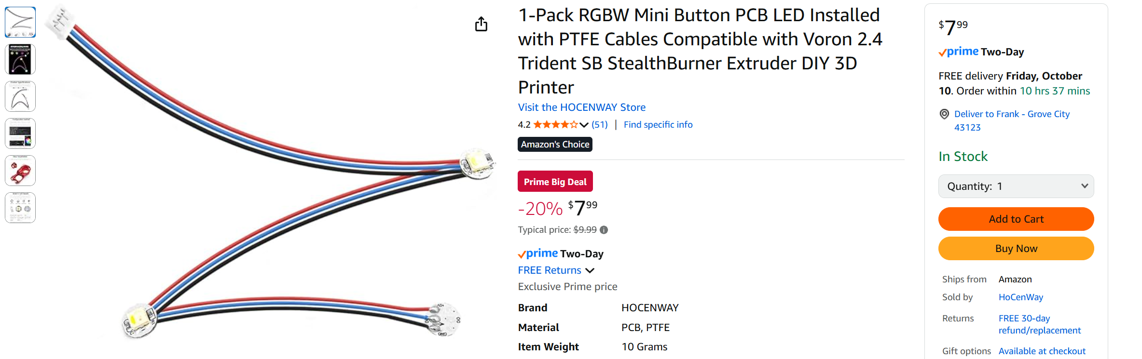Screen dimensions: 1142x359
Task: Expand the ratings breakdown chevron arrow
Action: (x=584, y=125)
